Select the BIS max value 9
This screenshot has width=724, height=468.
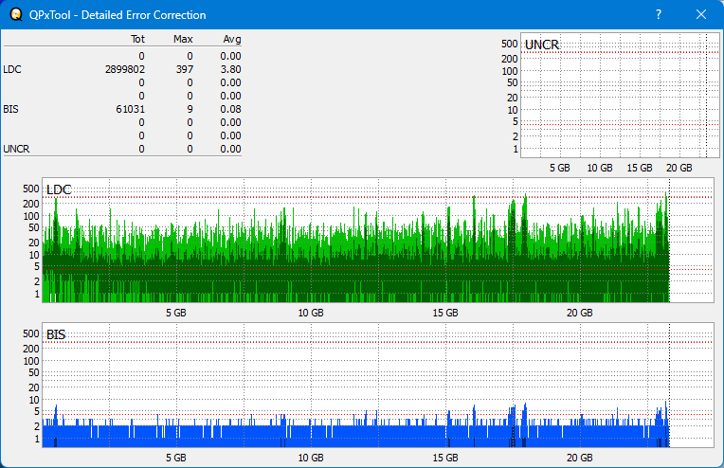click(x=190, y=109)
